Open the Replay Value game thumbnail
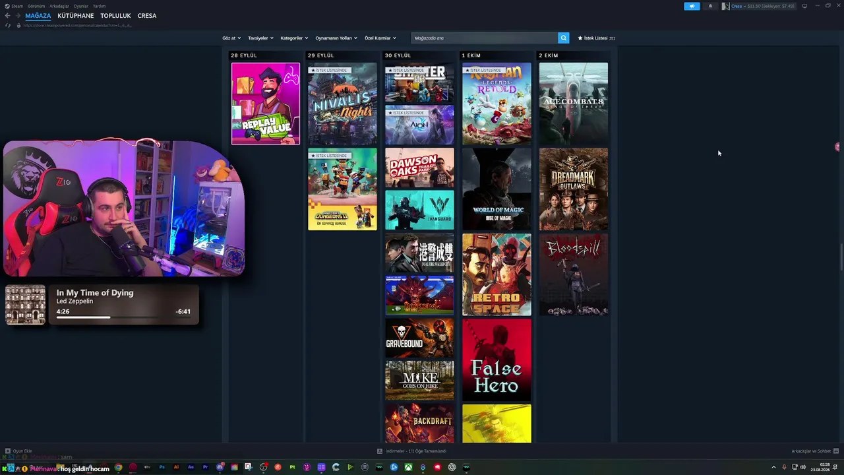This screenshot has width=844, height=475. pyautogui.click(x=266, y=104)
